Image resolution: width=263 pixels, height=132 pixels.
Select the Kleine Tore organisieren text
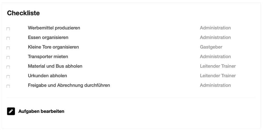(53, 47)
